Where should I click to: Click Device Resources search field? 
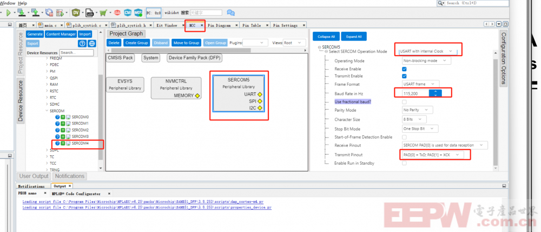(76, 53)
